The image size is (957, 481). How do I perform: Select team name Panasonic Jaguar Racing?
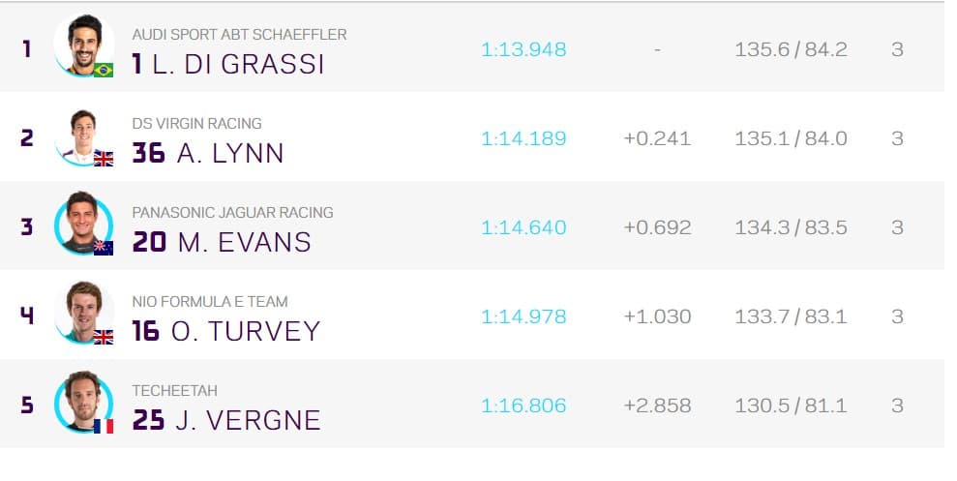[232, 213]
